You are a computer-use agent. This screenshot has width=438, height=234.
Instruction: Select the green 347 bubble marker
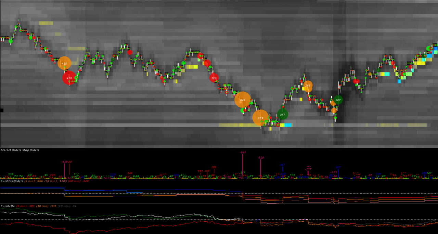(282, 114)
